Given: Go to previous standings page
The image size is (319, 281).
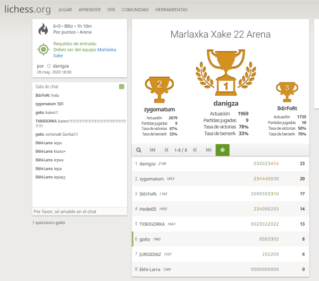Looking at the screenshot, I should [x=166, y=150].
